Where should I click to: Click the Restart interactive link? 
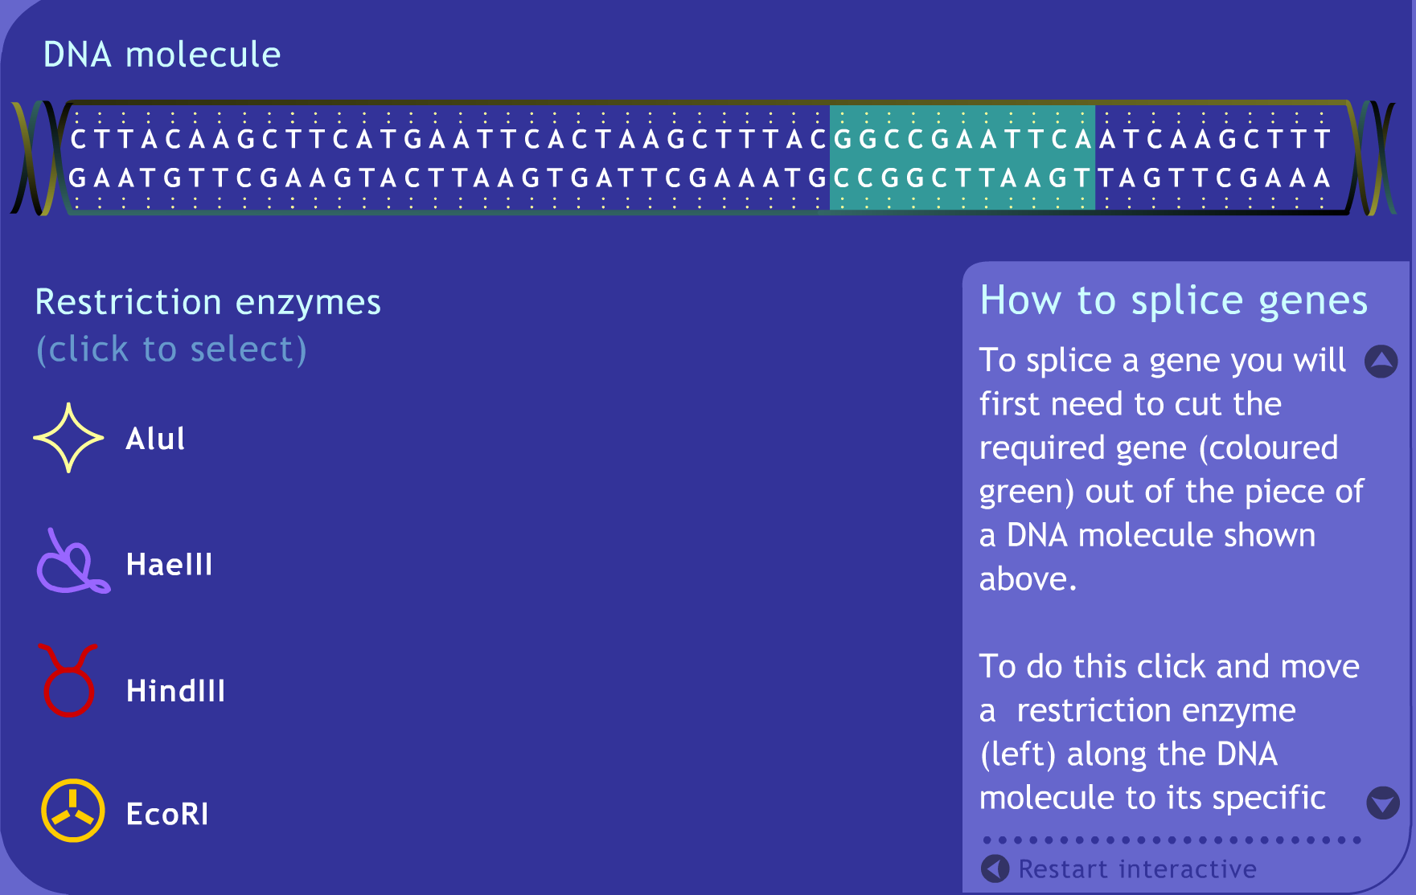(x=1137, y=869)
